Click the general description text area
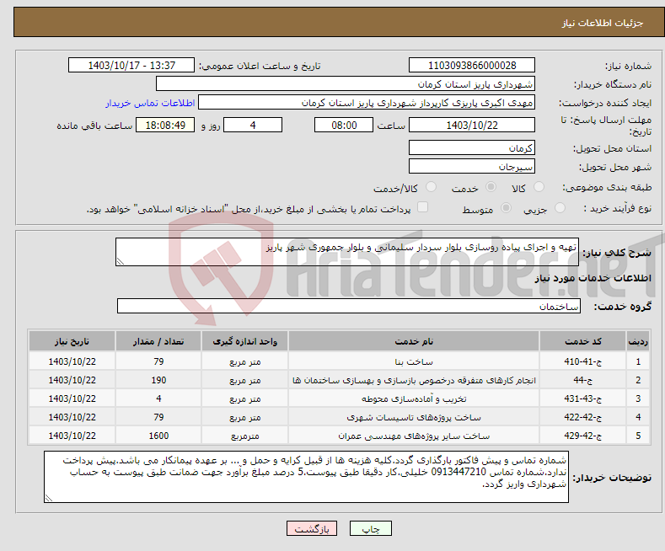The height and width of the screenshot is (551, 665). coord(347,252)
